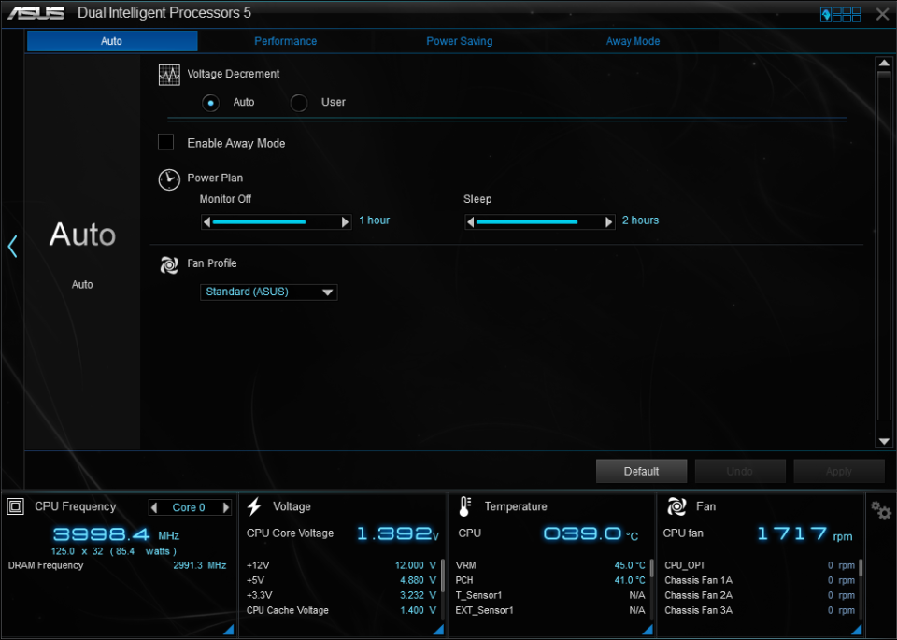Screen dimensions: 897x640
Task: Click the Power Plan clock icon
Action: 169,179
